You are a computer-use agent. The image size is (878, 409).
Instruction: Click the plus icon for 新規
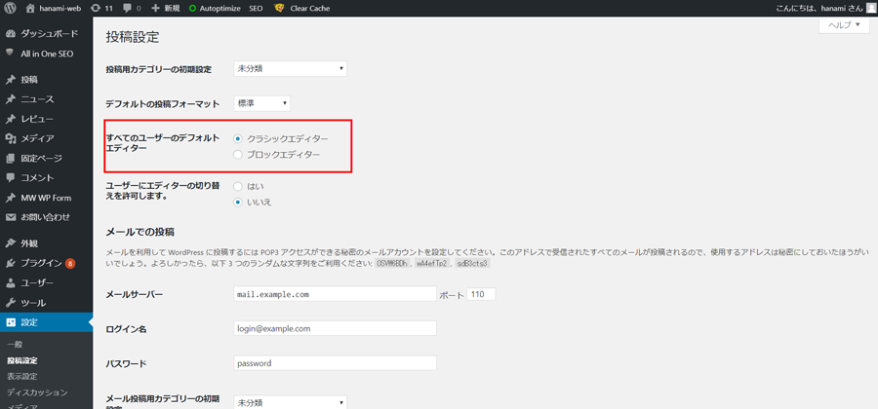(x=156, y=9)
